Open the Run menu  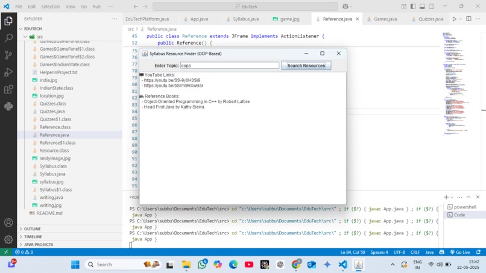[96, 7]
